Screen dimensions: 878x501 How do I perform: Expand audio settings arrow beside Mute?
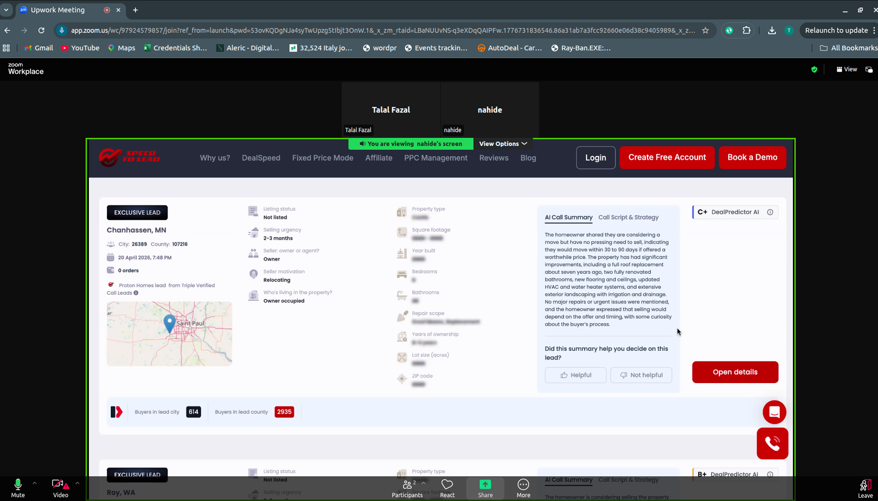coord(35,483)
